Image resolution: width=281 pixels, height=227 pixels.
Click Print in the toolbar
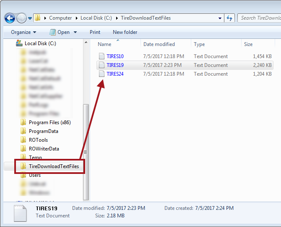pos(95,32)
